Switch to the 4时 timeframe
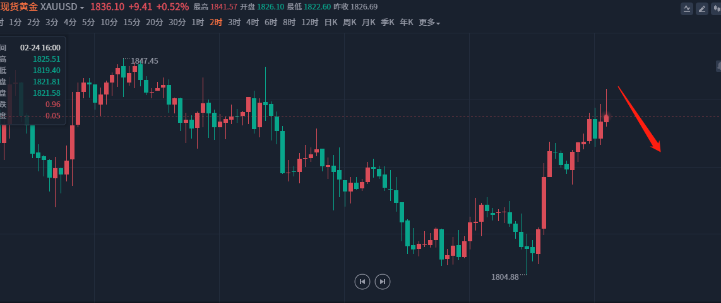The image size is (721, 303). coord(253,22)
